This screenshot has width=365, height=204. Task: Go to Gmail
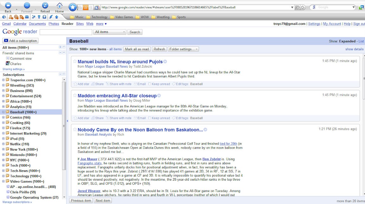click(x=6, y=24)
